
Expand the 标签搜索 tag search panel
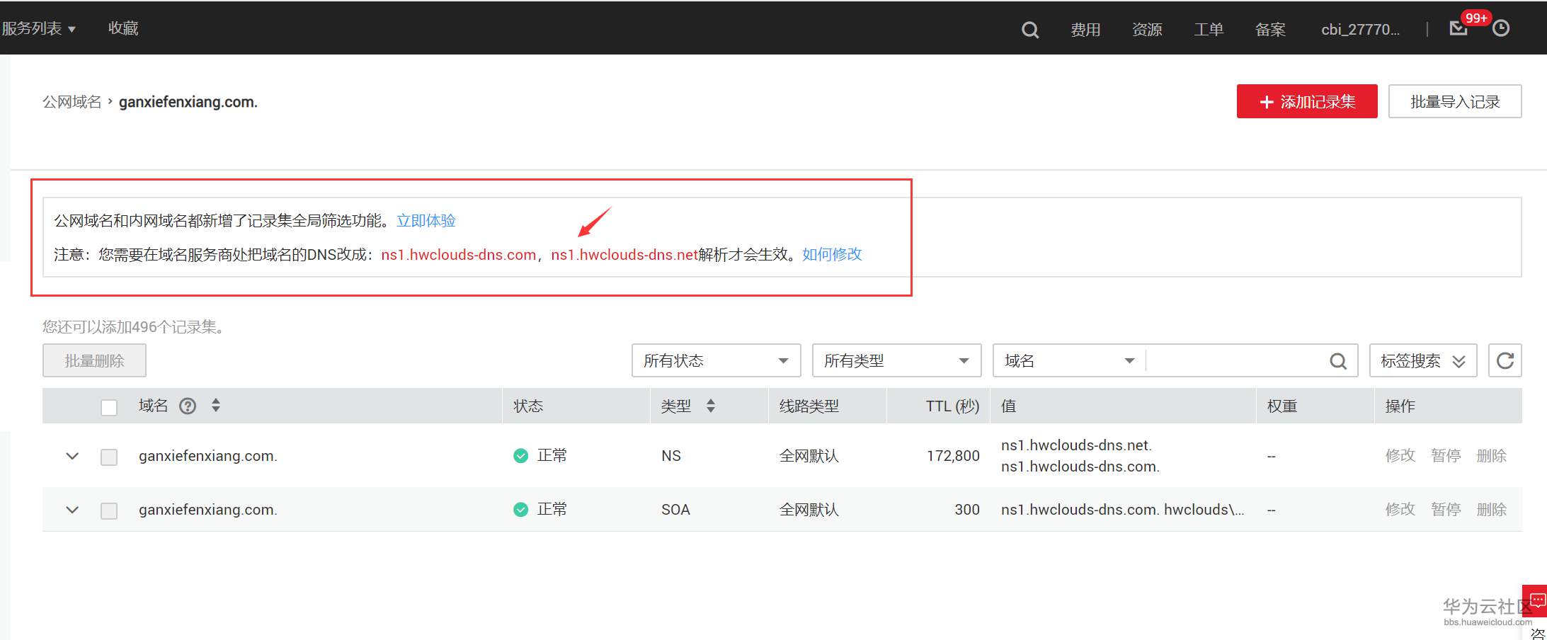(1423, 361)
